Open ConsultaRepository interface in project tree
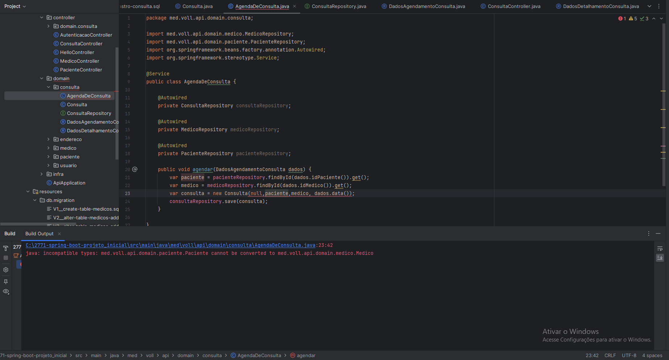This screenshot has height=360, width=669. click(89, 113)
